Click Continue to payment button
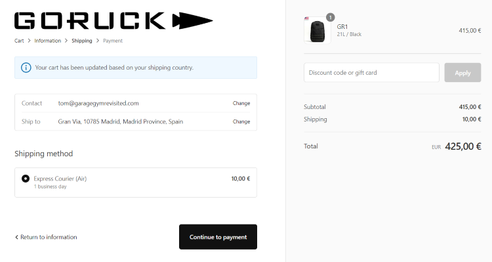Screen dimensions: 492x262 [218, 237]
